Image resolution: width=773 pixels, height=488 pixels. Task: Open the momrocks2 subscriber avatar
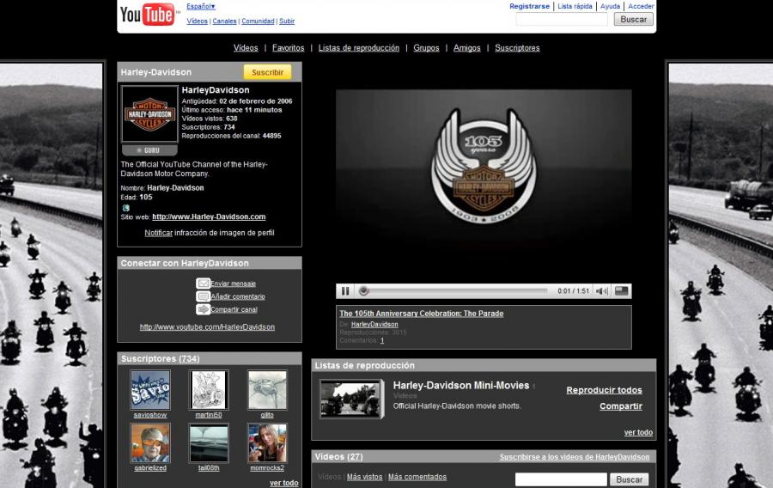click(x=267, y=443)
